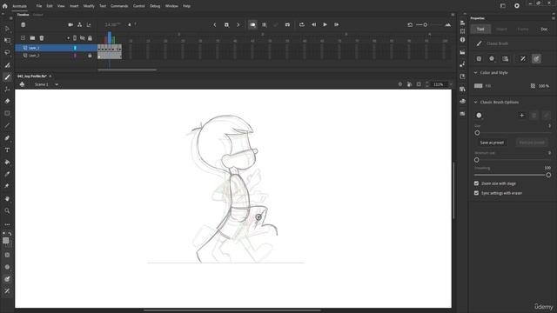The image size is (557, 313).
Task: Switch to the Doc properties tab
Action: tap(544, 29)
